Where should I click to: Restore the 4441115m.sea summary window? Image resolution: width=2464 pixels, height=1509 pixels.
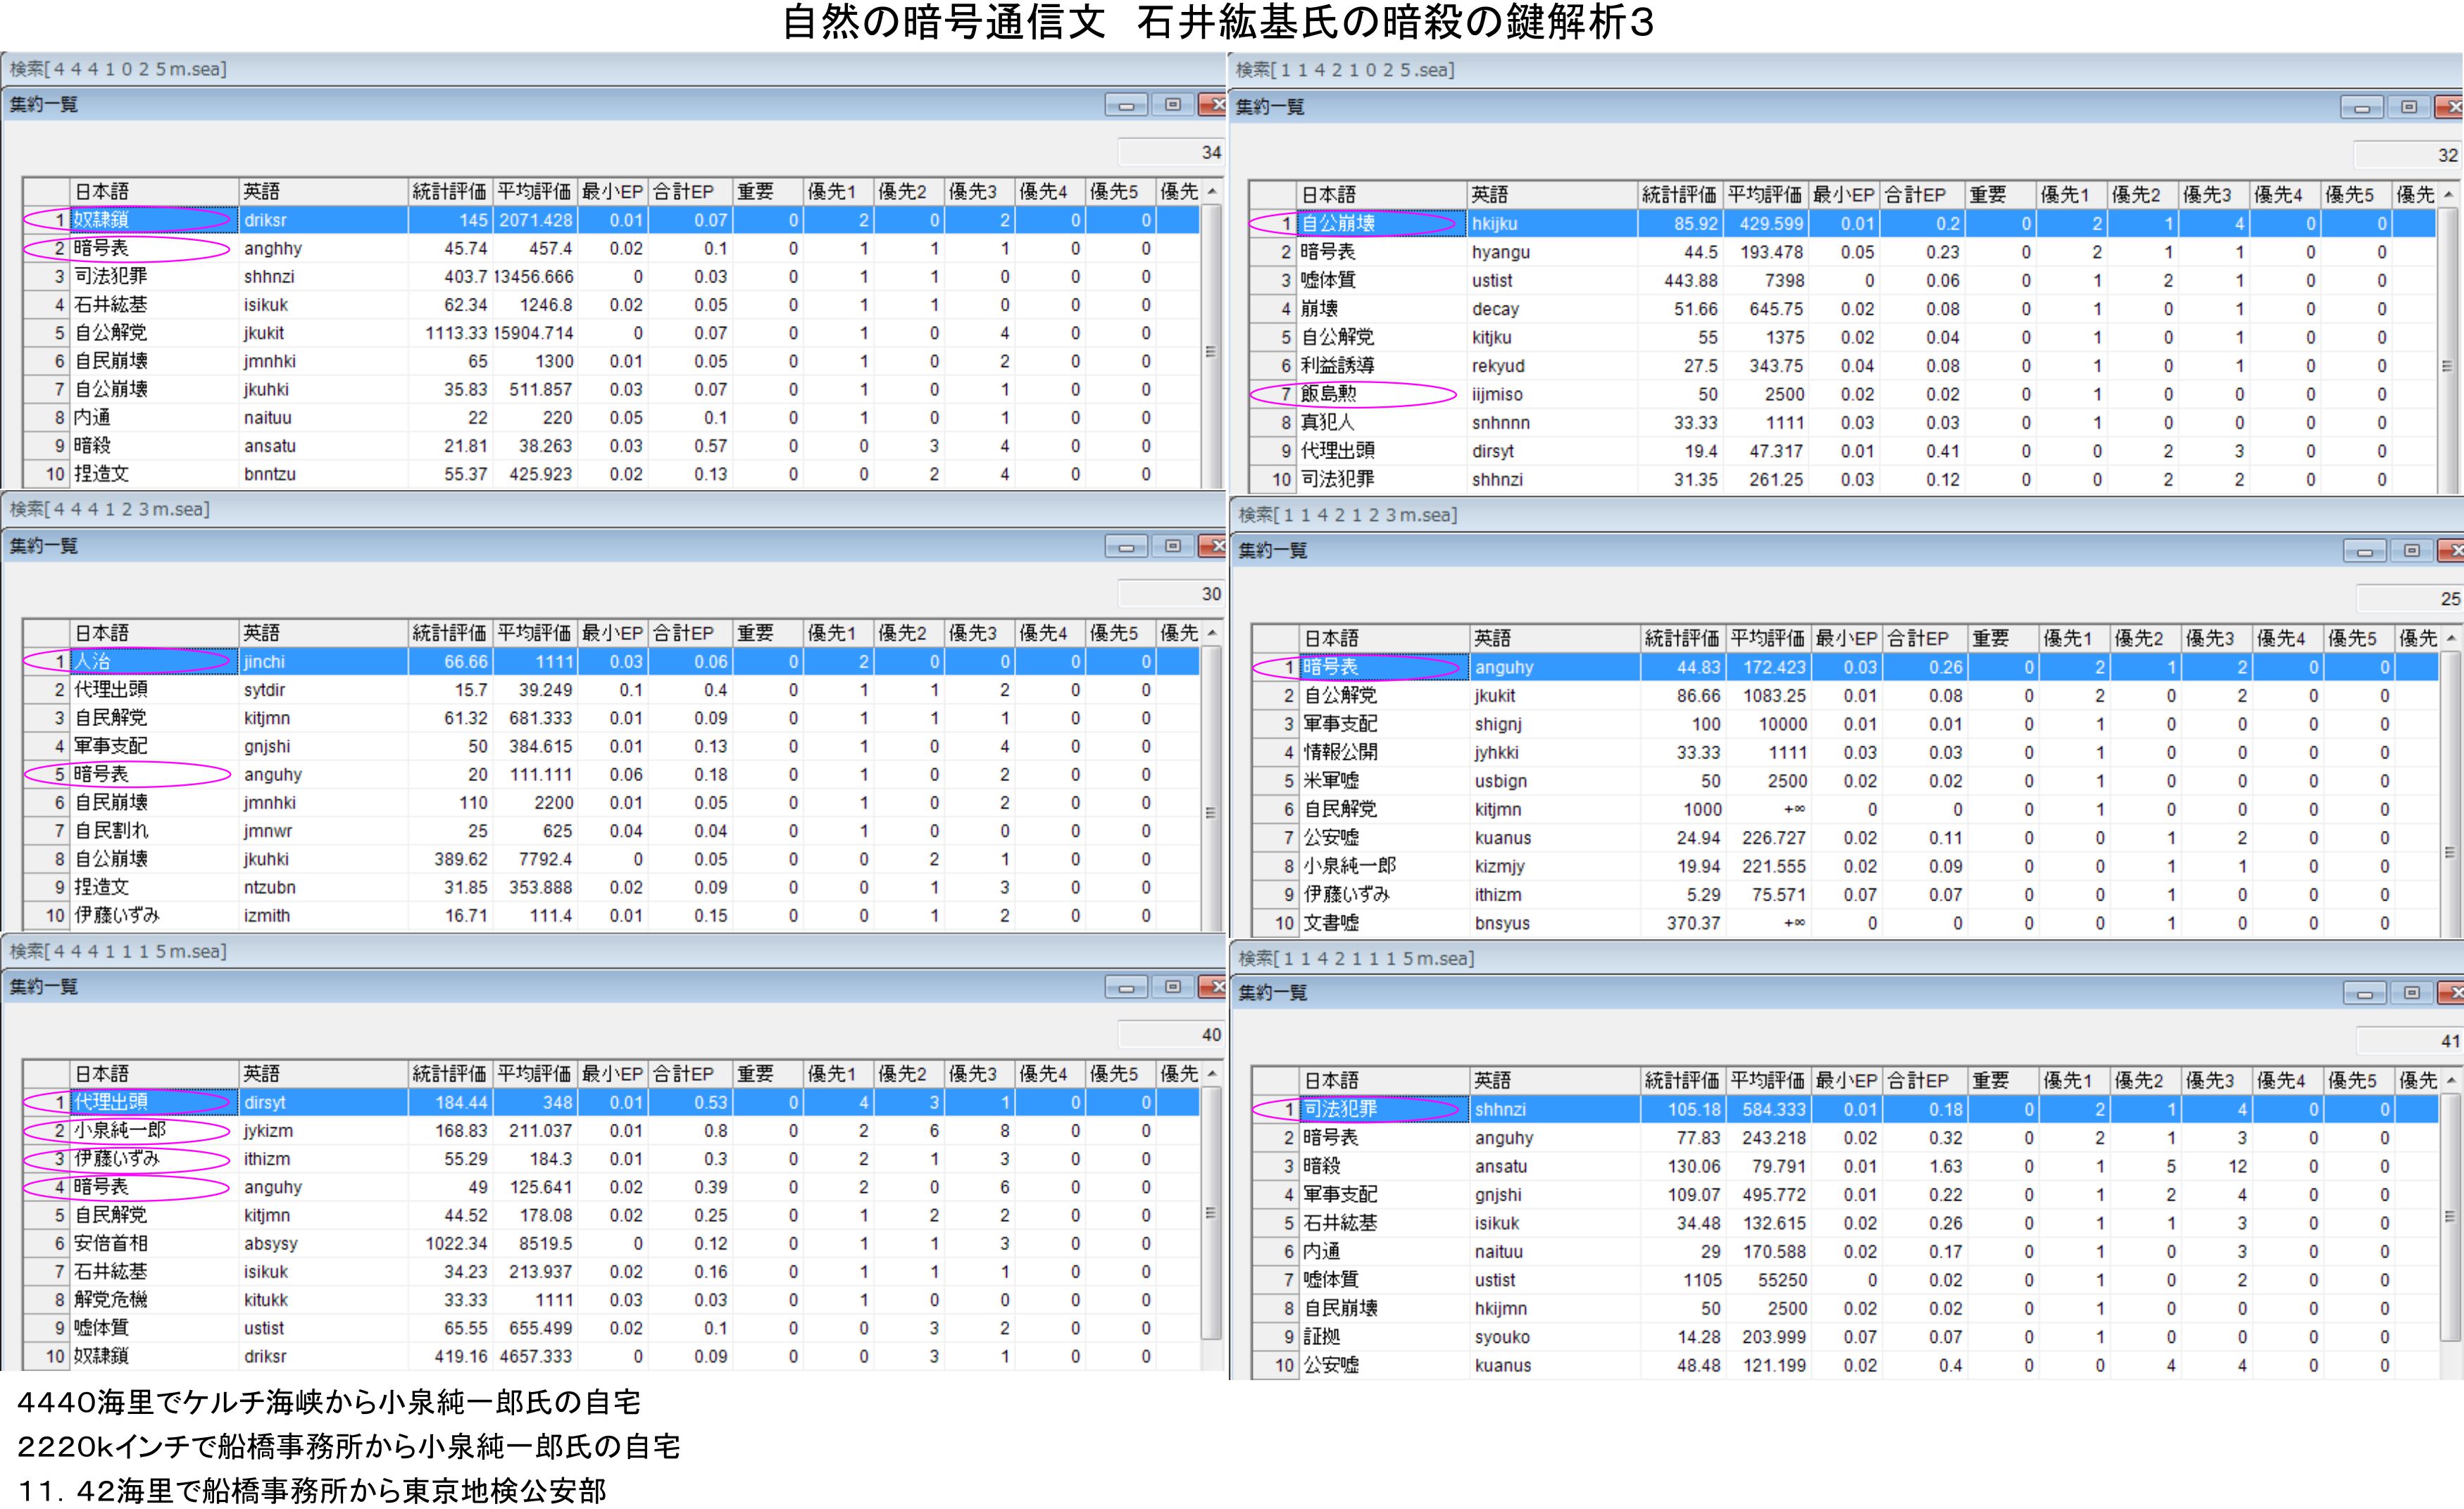[x=1173, y=987]
